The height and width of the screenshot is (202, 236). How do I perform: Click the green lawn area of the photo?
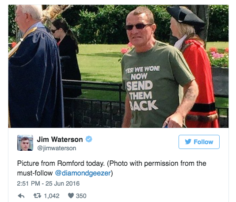pos(99,63)
